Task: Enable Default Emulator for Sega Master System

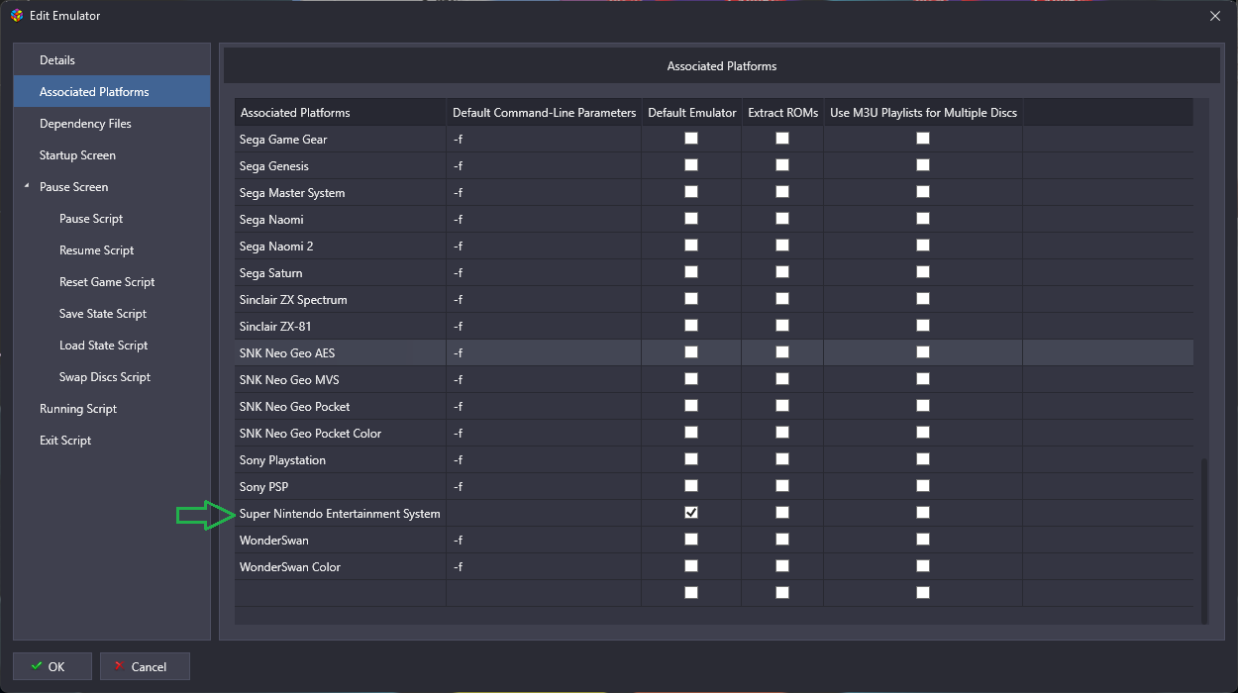Action: 691,192
